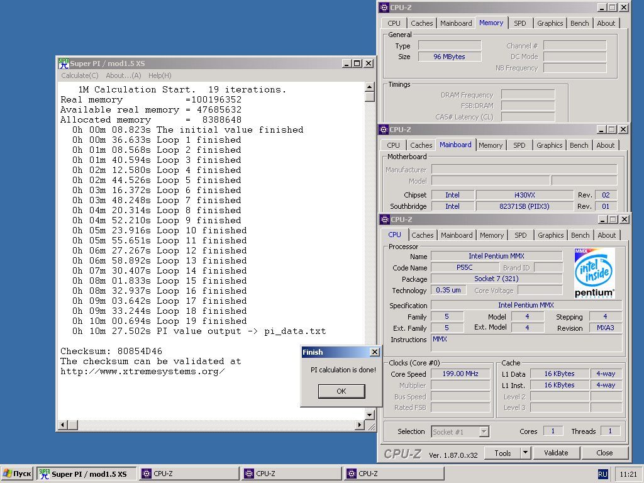Click the Super PI vertical scrollbar up arrow
The width and height of the screenshot is (644, 483).
(370, 87)
